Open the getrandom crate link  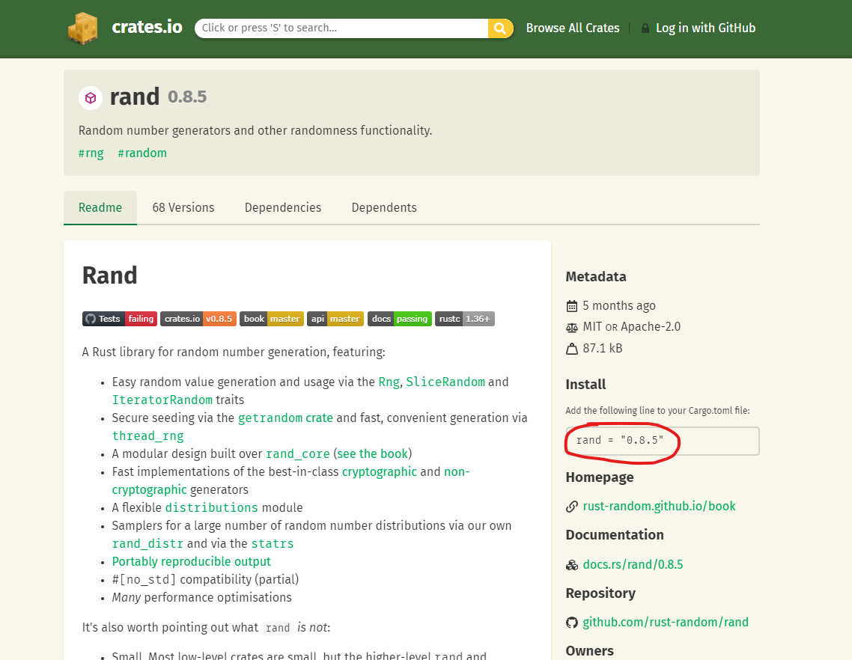point(285,418)
